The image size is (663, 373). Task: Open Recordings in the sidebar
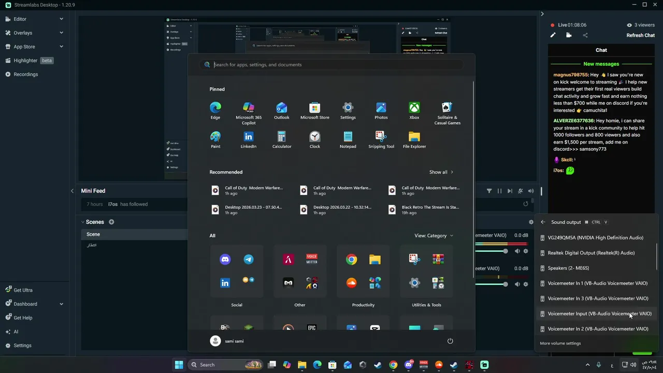(21, 74)
